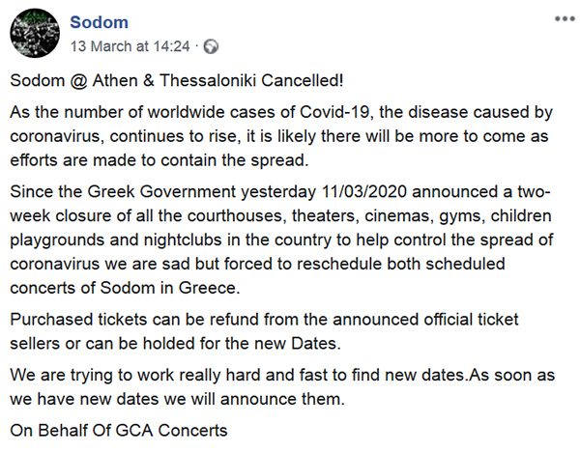Click the line 'sellers or can be holded'
This screenshot has height=452, width=580.
point(175,343)
